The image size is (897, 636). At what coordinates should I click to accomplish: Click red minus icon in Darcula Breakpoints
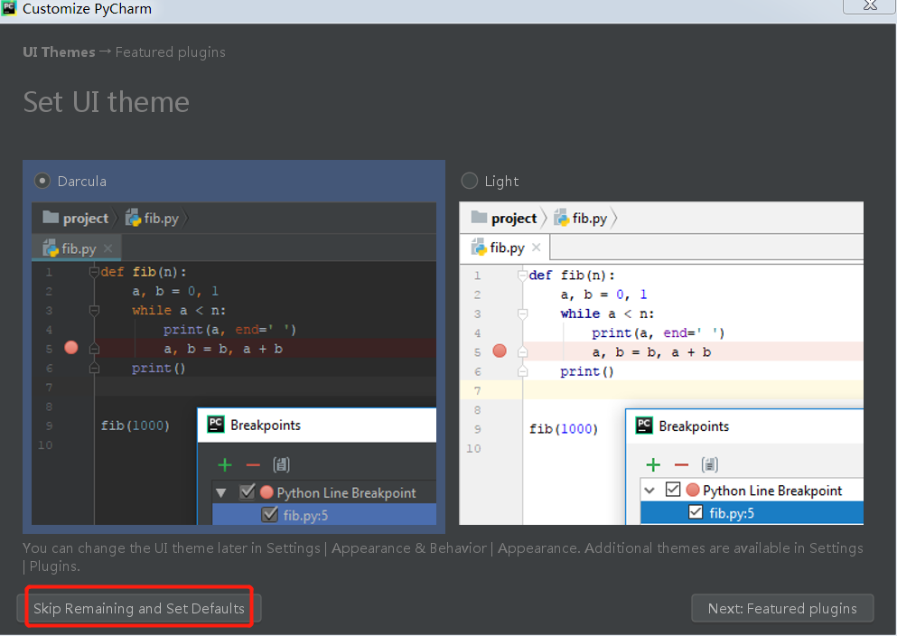pos(253,465)
